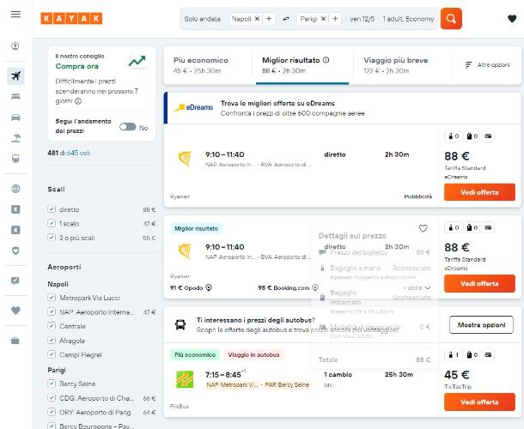Expand 'altri 6' more providers

tap(417, 287)
